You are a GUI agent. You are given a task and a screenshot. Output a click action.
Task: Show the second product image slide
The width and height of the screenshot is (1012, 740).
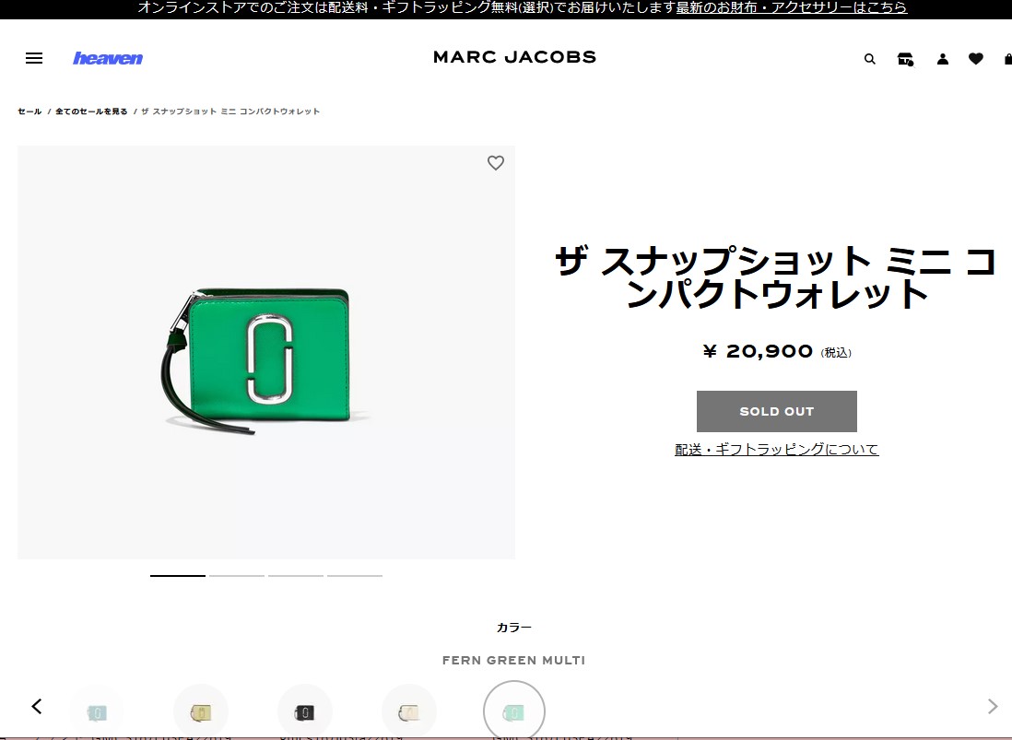pos(237,575)
